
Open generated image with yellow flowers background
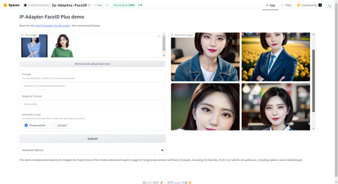coord(276,57)
